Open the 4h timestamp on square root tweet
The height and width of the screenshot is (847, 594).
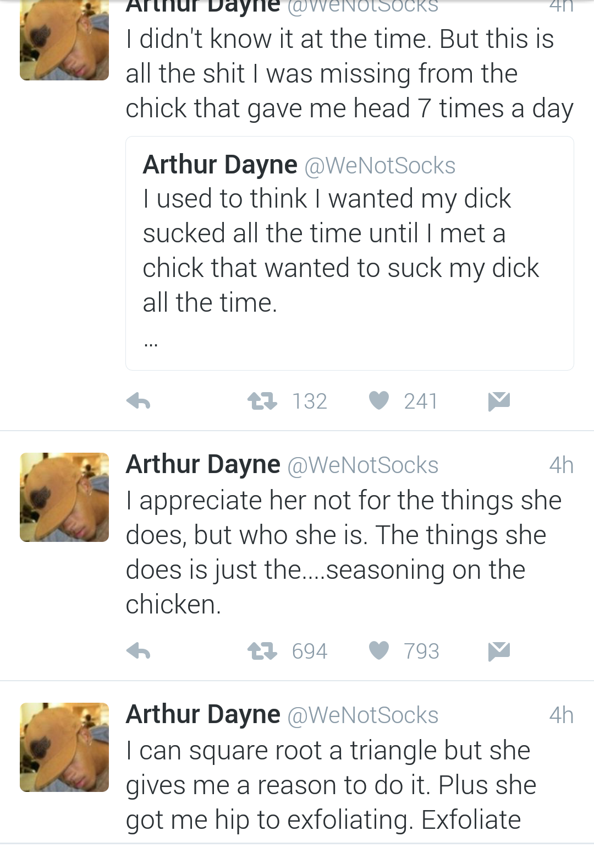[x=561, y=715]
